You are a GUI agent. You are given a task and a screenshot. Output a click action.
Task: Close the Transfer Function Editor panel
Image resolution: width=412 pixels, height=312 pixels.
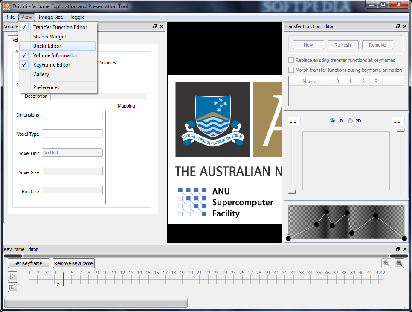coord(405,26)
